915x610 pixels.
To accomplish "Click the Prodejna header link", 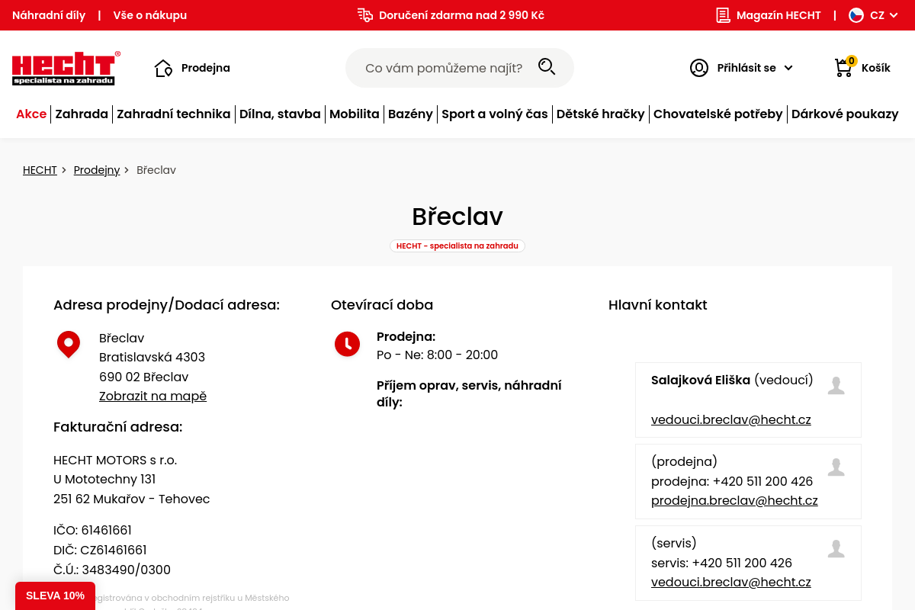I will coord(206,68).
